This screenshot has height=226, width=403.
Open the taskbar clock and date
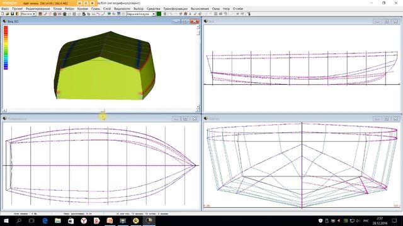(x=380, y=221)
